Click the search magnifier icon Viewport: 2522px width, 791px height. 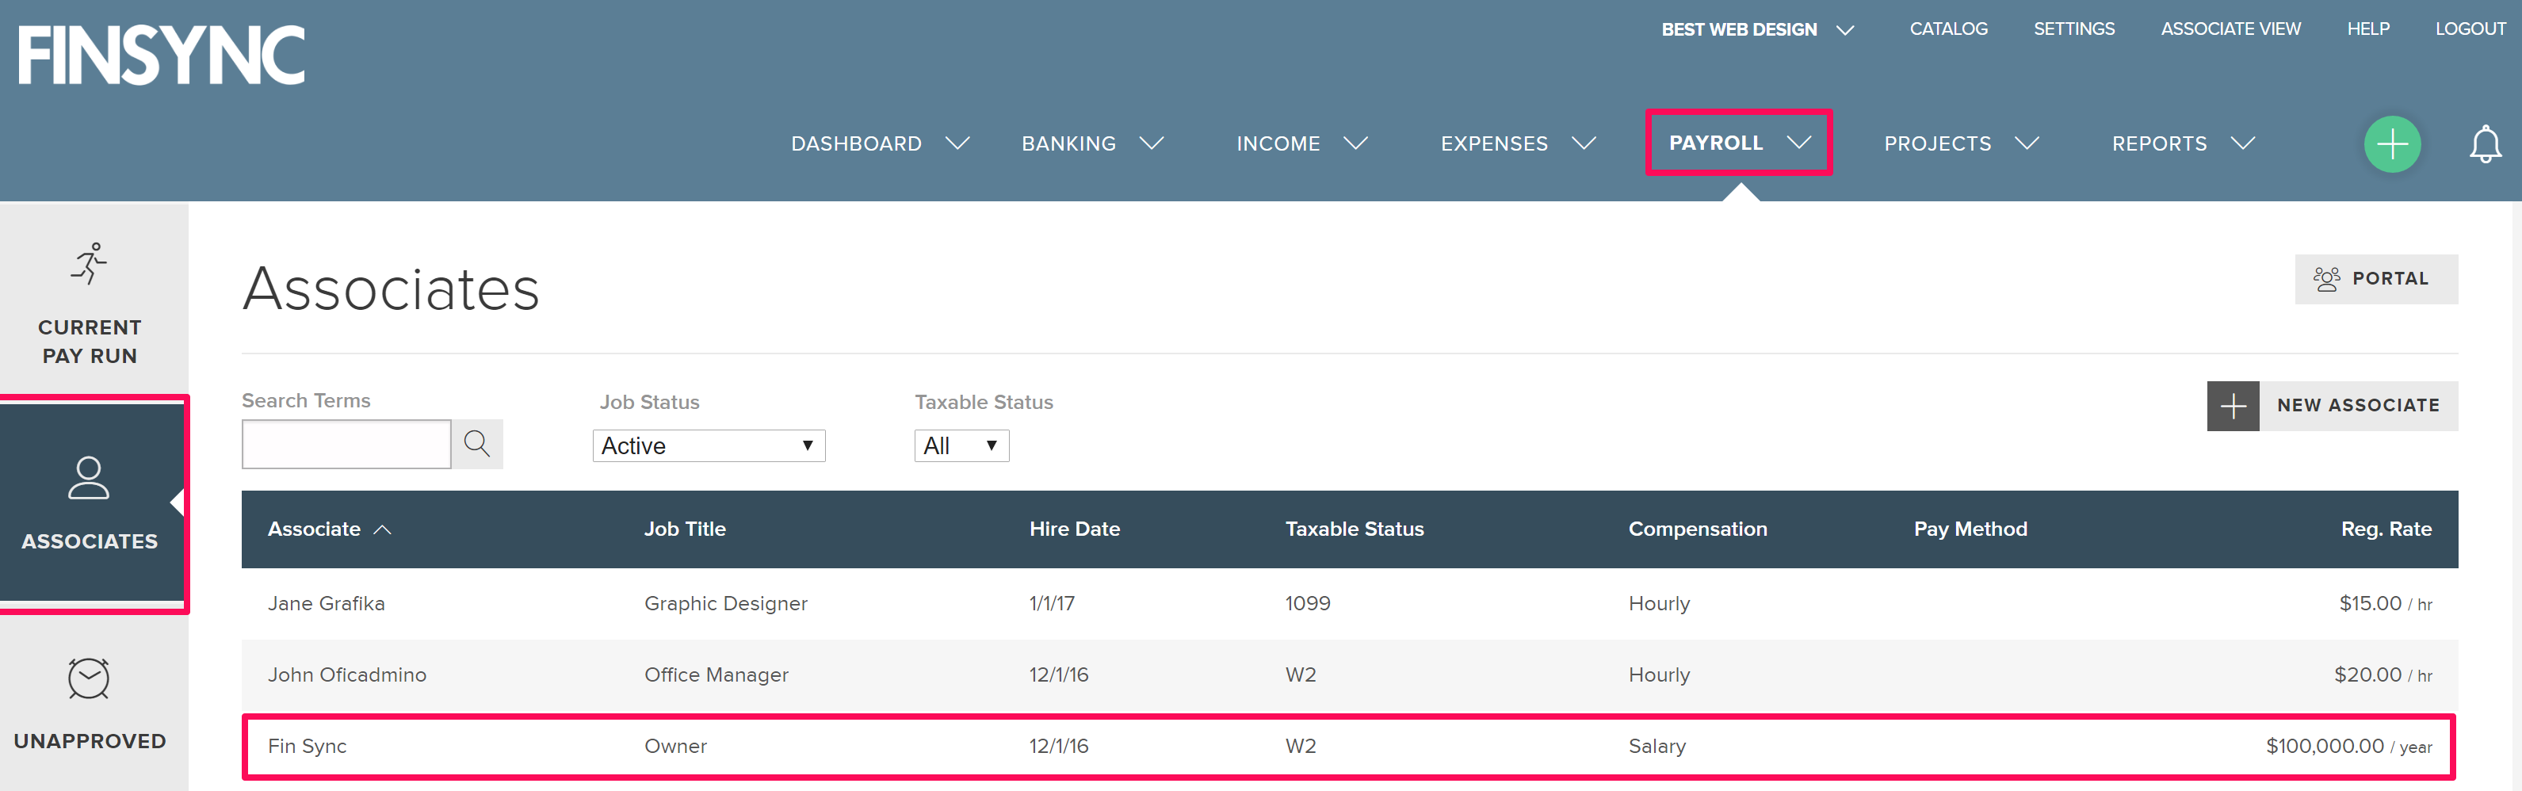478,444
